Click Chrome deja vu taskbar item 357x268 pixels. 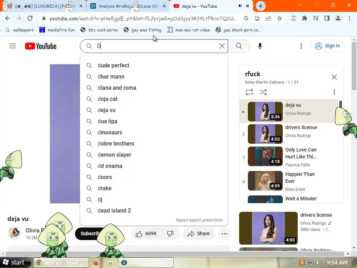pos(61,262)
